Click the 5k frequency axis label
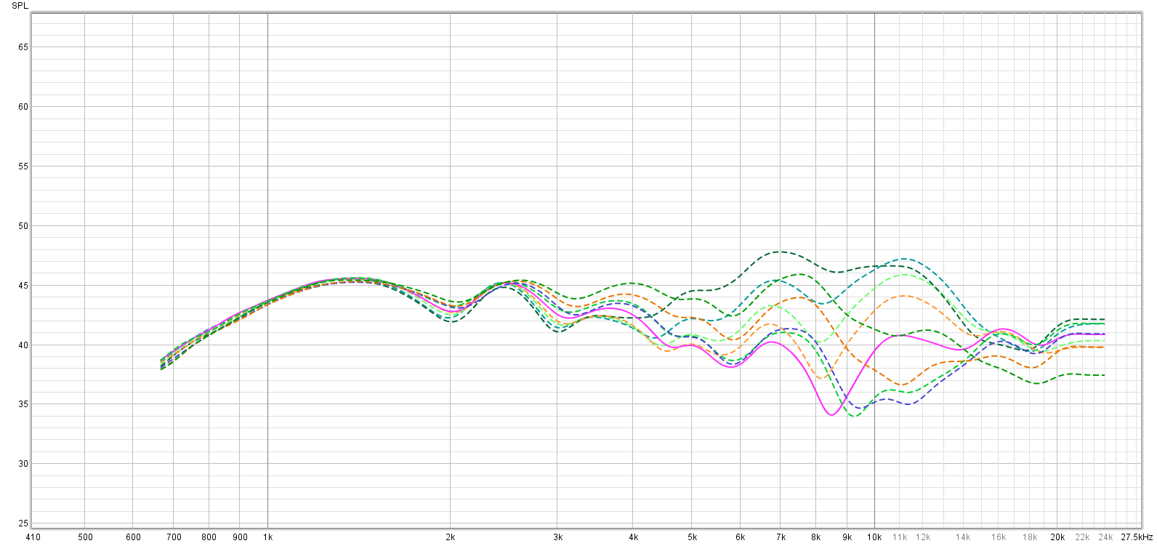 click(x=693, y=537)
